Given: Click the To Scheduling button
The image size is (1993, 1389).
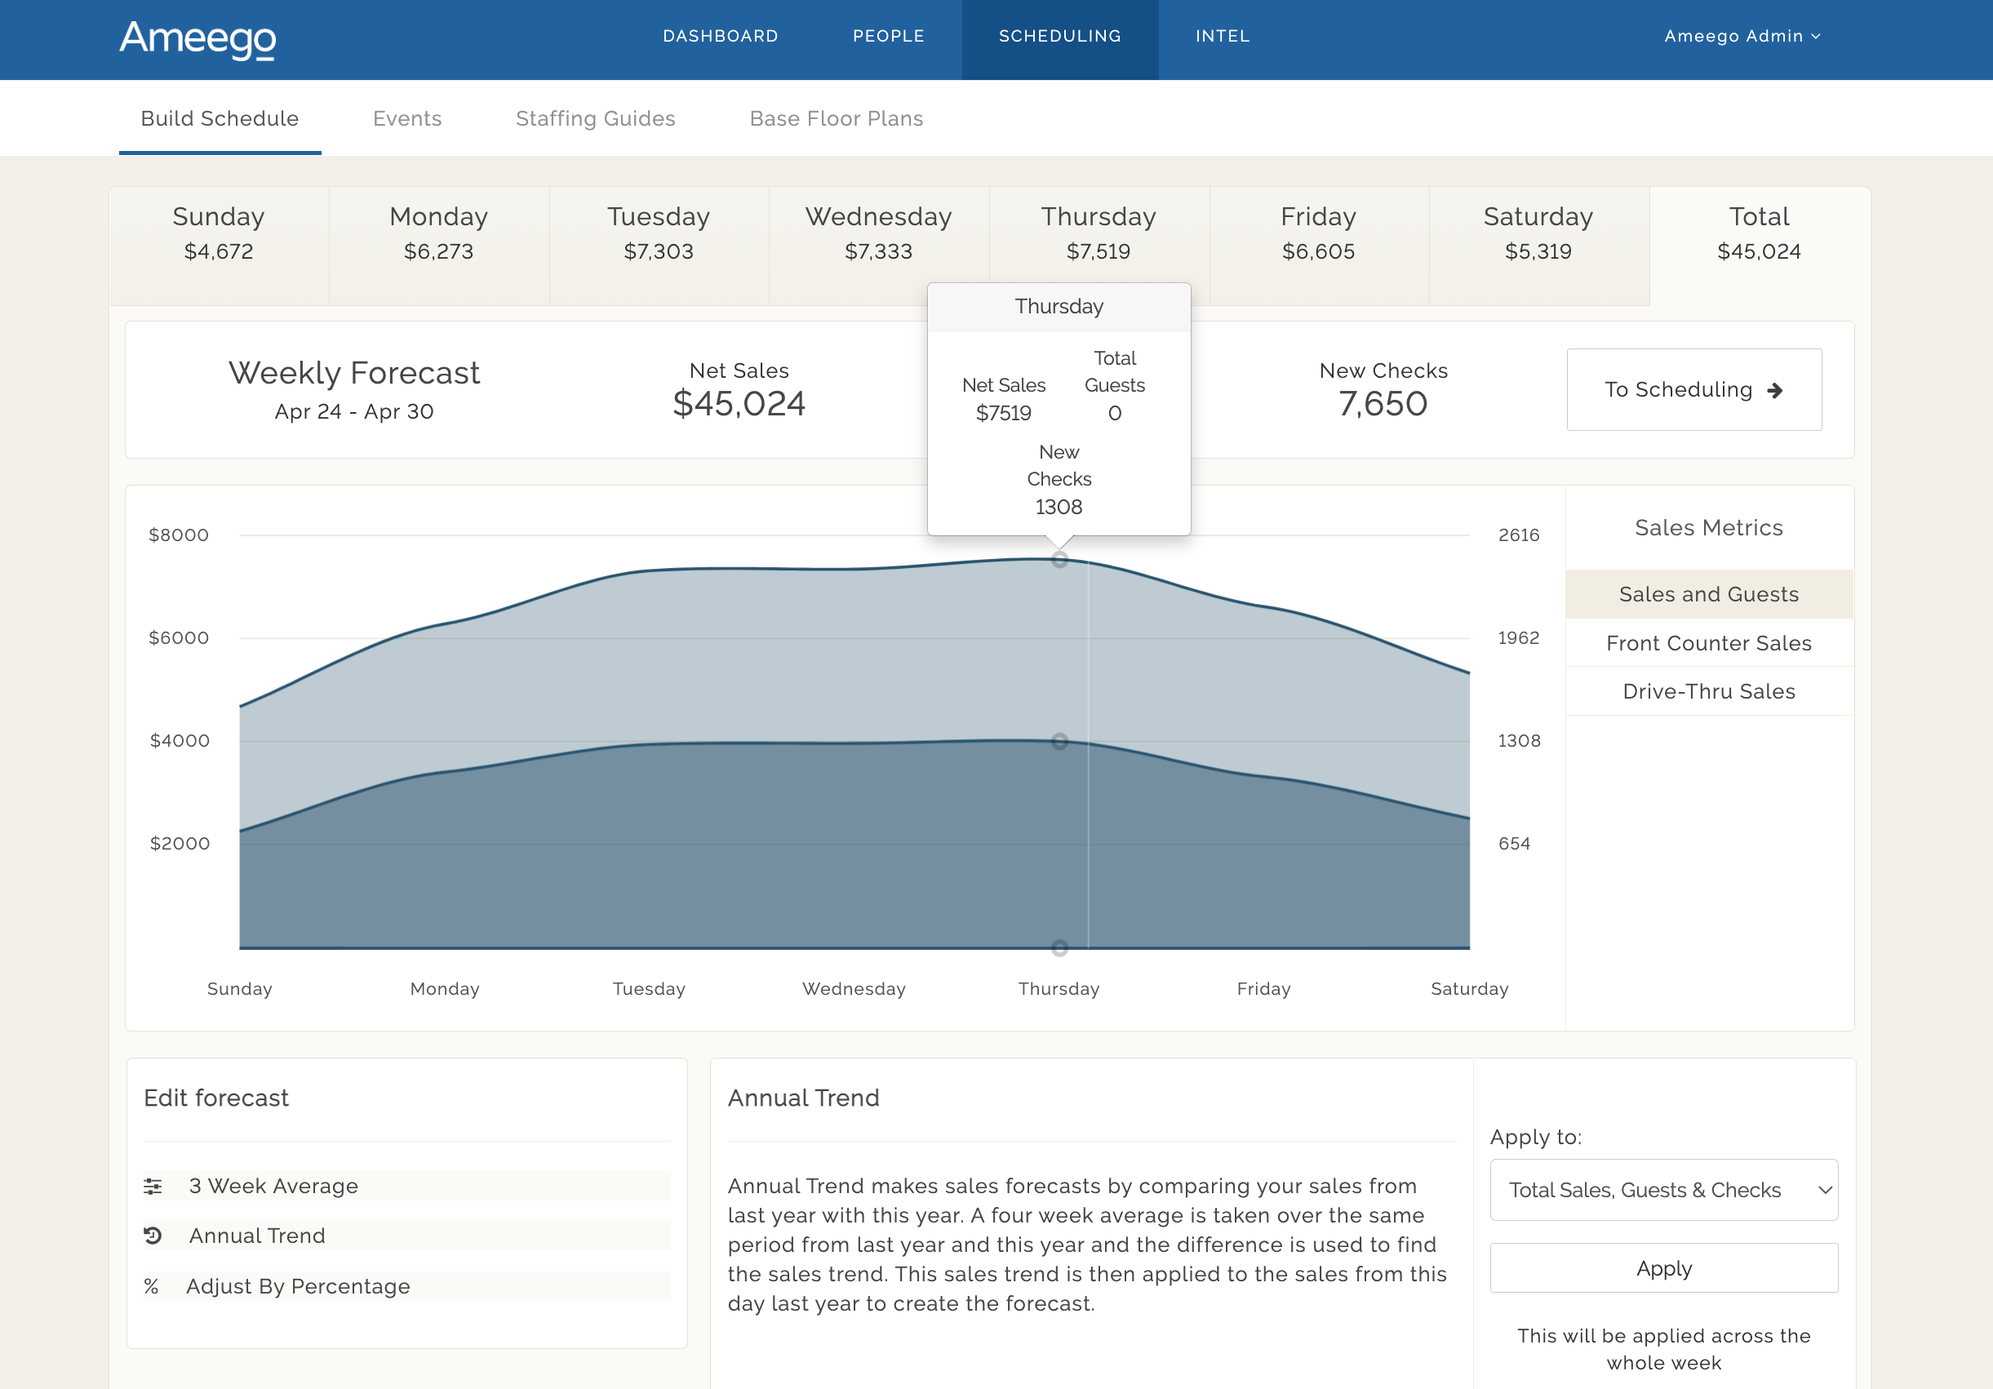Looking at the screenshot, I should coord(1693,390).
